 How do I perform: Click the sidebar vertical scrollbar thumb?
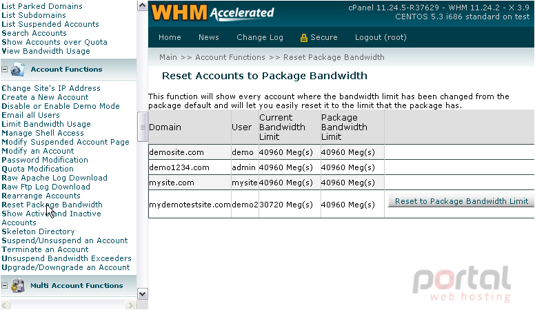point(142,127)
